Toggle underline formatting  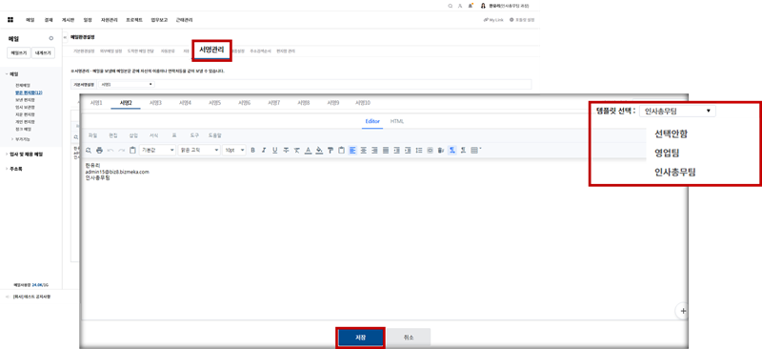click(x=275, y=151)
